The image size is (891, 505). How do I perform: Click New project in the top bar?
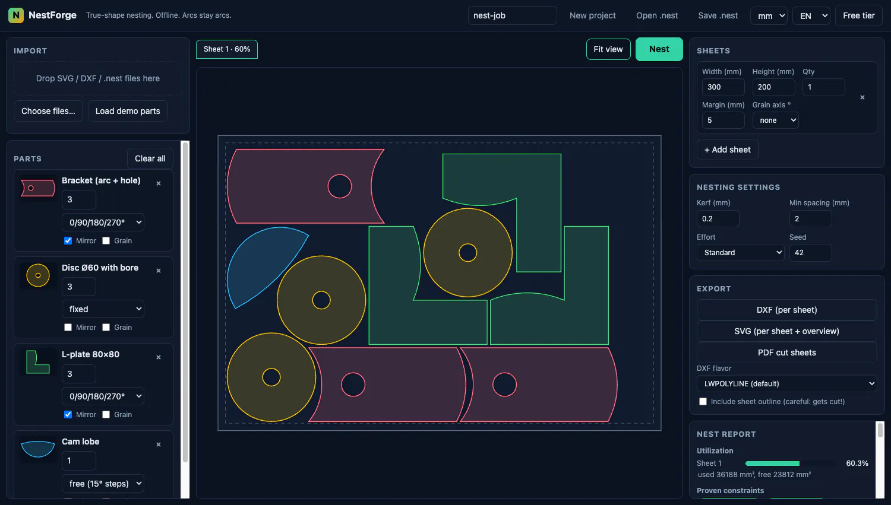coord(592,15)
